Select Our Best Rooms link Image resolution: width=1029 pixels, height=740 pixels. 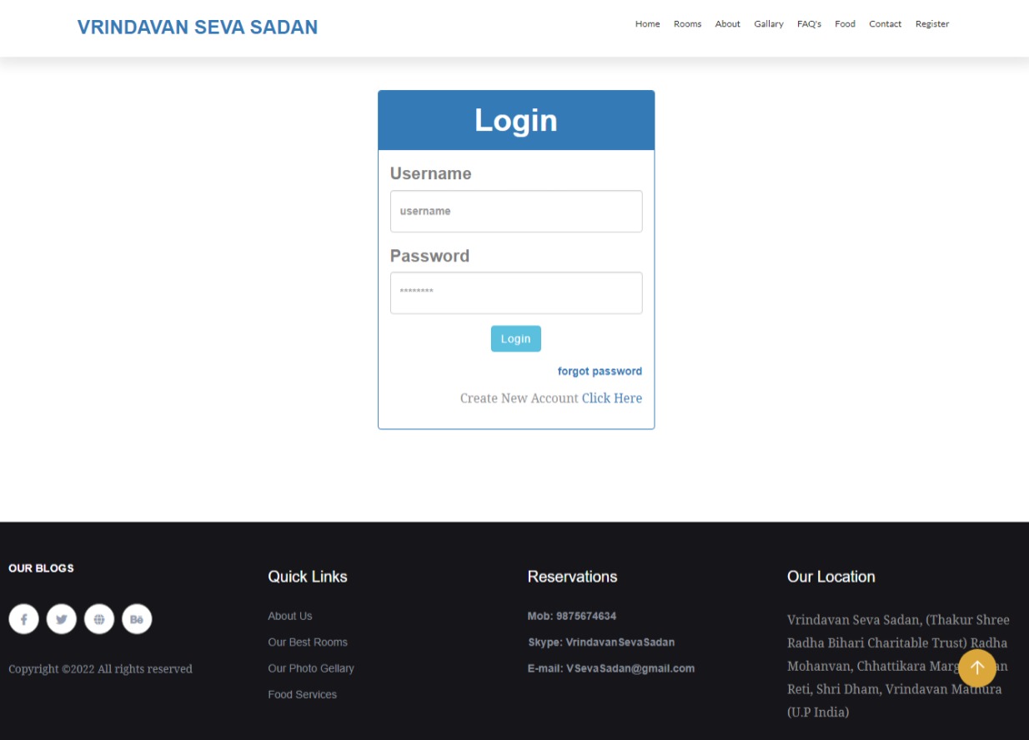(x=307, y=642)
